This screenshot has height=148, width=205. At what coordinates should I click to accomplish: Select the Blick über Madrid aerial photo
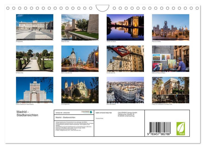coord(125,90)
